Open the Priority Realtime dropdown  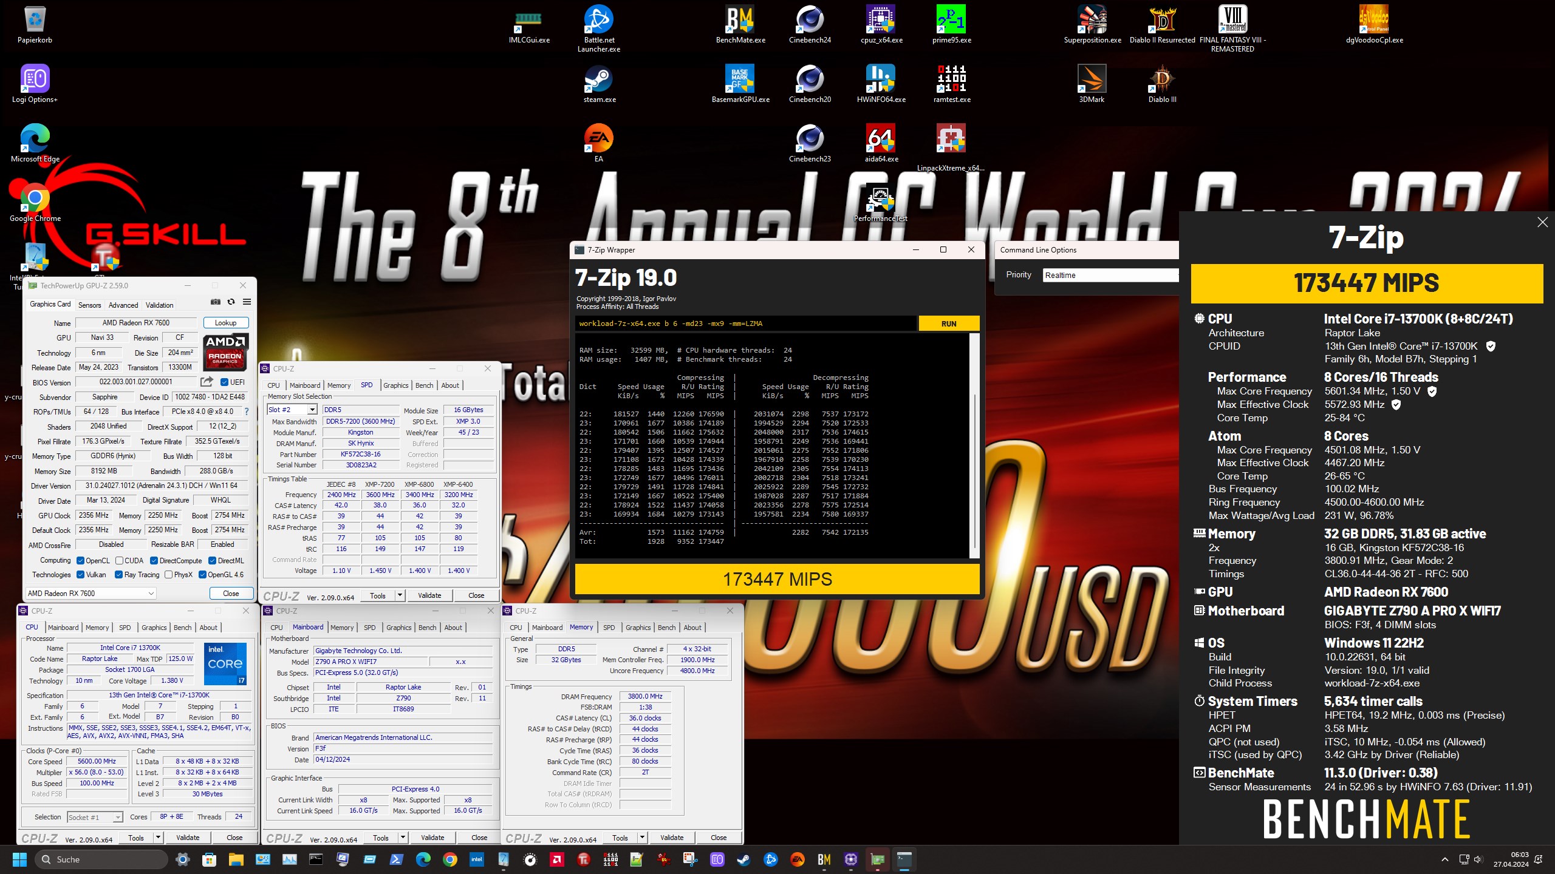[x=1110, y=275]
